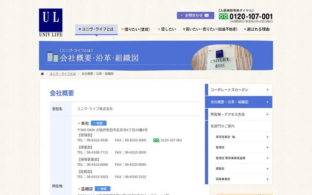Open the 本社 地図 map button
Image resolution: width=312 pixels, height=195 pixels.
98,123
